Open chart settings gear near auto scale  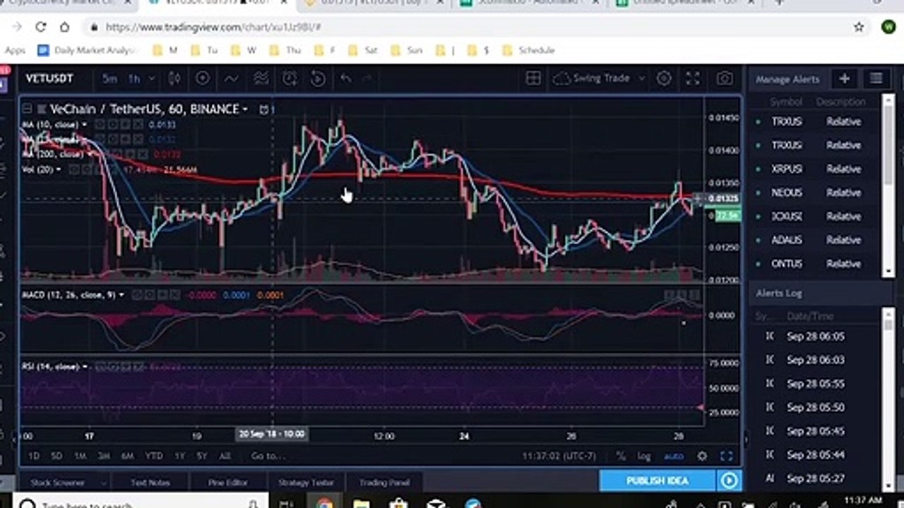pyautogui.click(x=702, y=456)
